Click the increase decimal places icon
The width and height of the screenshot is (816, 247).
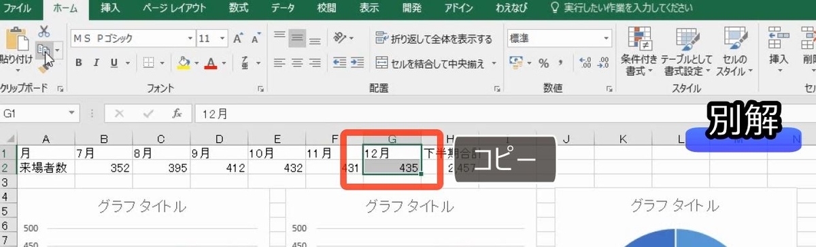pos(585,63)
